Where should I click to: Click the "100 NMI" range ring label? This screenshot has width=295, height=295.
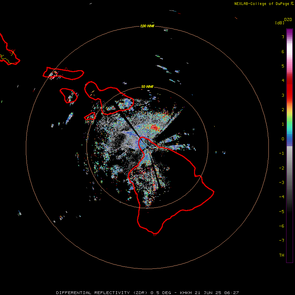click(147, 26)
